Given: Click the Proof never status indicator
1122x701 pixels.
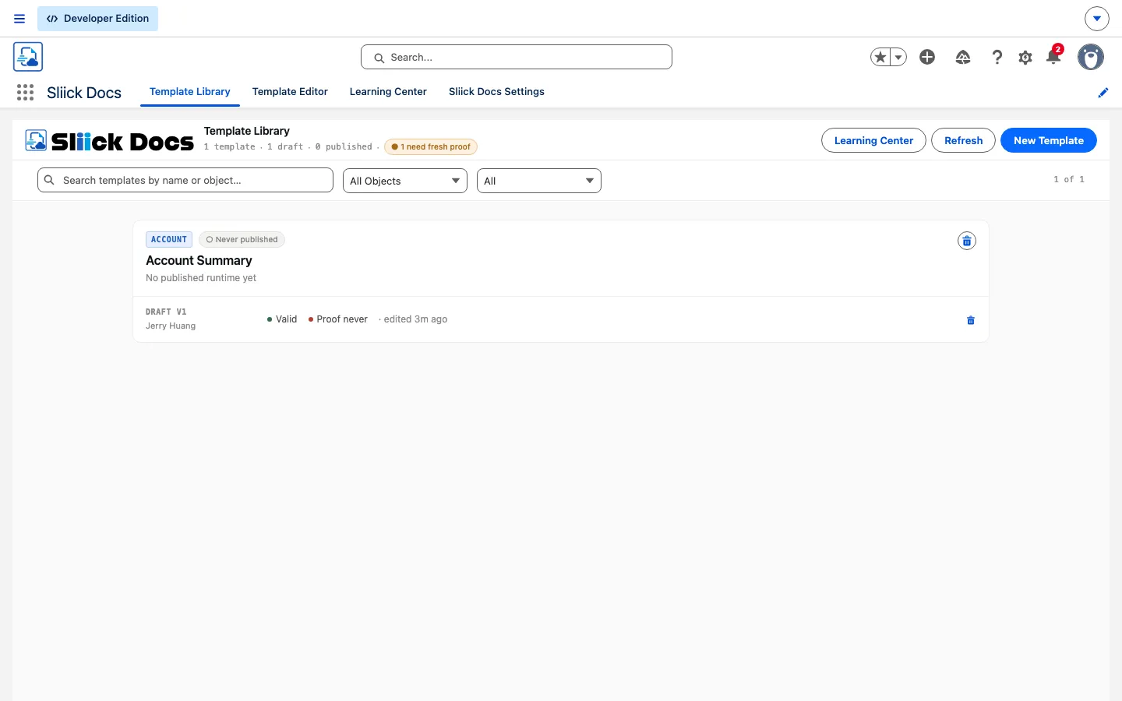Looking at the screenshot, I should click(338, 319).
